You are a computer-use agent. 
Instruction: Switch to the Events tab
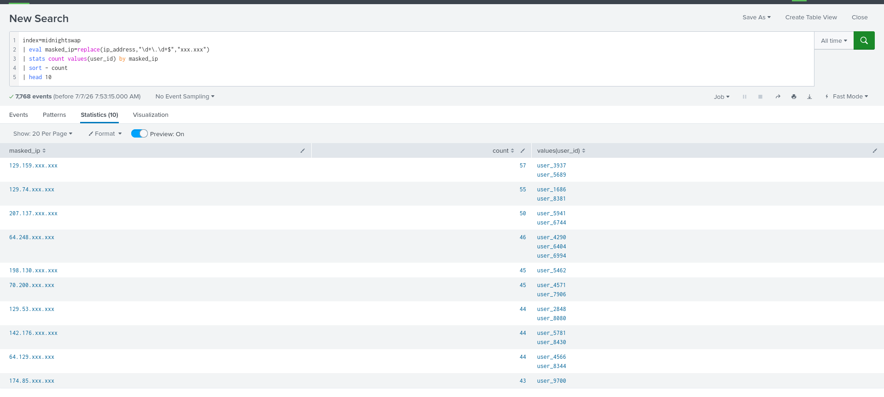point(18,115)
